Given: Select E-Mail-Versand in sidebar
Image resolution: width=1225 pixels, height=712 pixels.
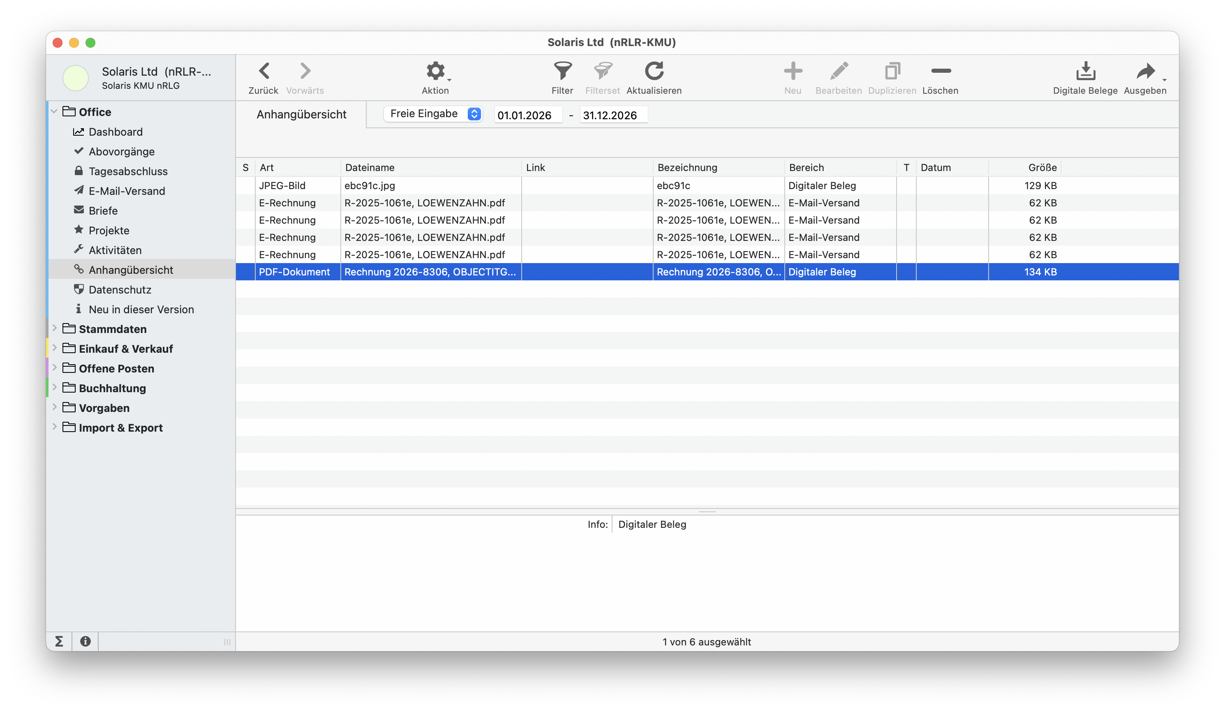Looking at the screenshot, I should point(126,191).
